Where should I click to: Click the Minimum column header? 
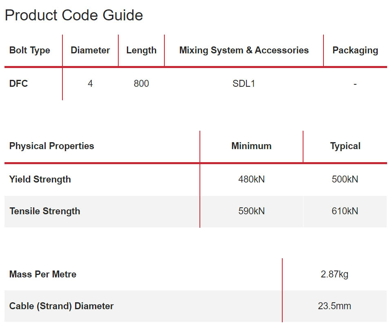click(251, 146)
